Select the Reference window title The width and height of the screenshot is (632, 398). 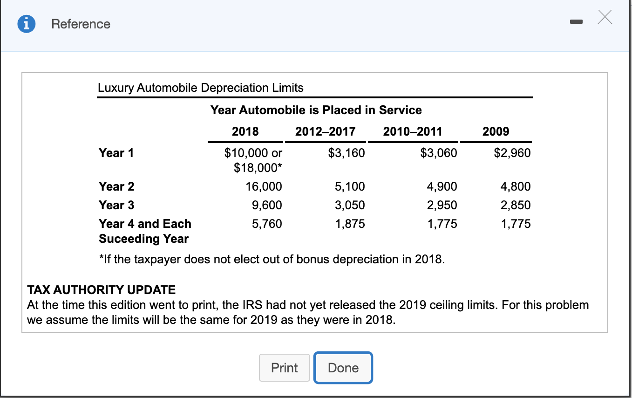pos(81,24)
